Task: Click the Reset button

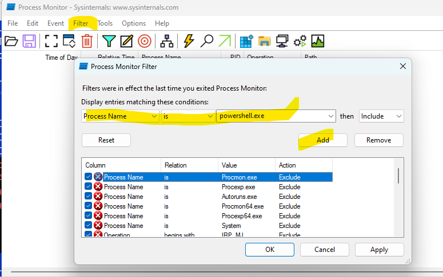Action: [x=106, y=140]
